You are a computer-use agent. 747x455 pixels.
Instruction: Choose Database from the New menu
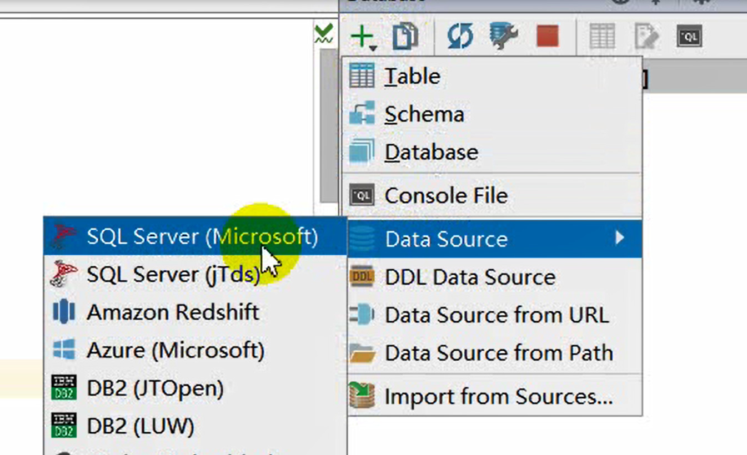(x=492, y=152)
